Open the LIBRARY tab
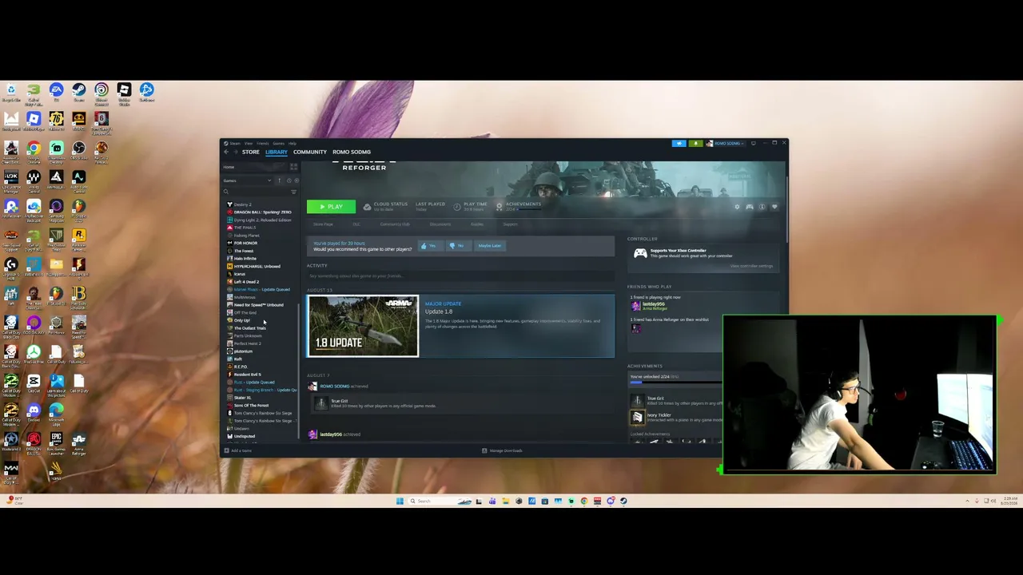The image size is (1023, 575). 277,152
